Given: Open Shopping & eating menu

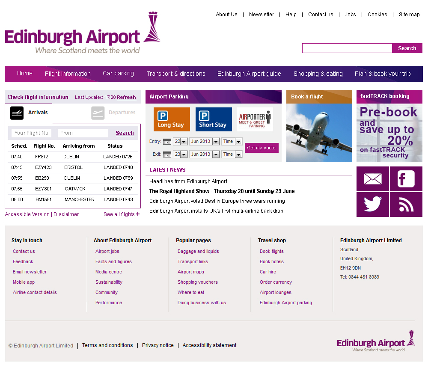Looking at the screenshot, I should 318,74.
